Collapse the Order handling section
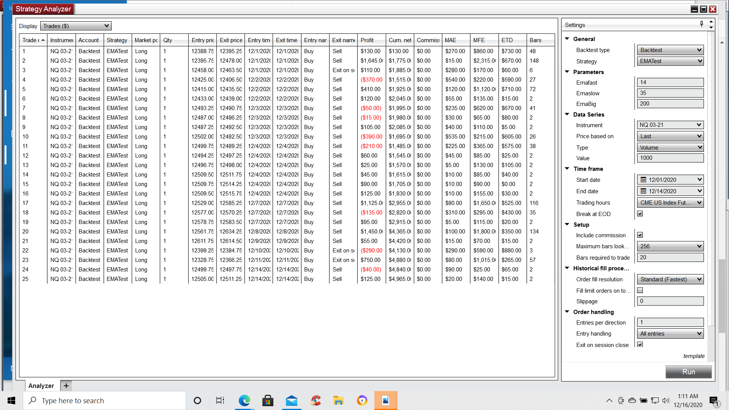729x410 pixels. pyautogui.click(x=567, y=312)
